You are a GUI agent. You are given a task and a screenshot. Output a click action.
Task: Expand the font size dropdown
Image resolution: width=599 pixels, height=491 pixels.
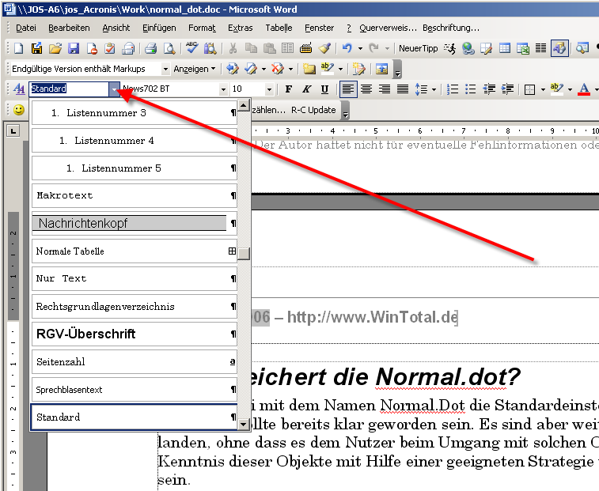pos(270,89)
